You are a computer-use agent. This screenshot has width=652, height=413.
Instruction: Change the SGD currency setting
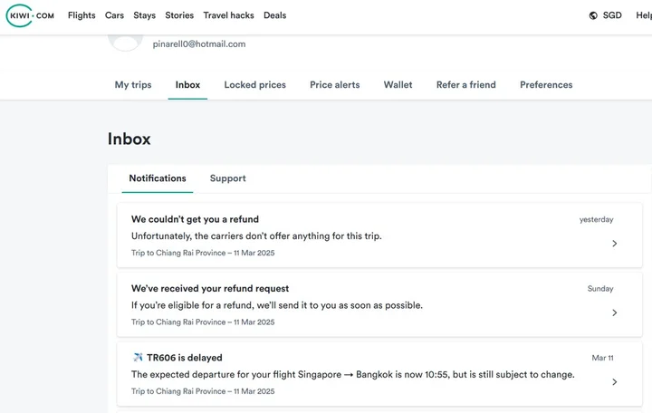point(612,15)
